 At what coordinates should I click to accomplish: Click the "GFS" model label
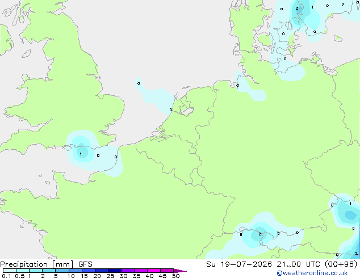[x=85, y=264]
